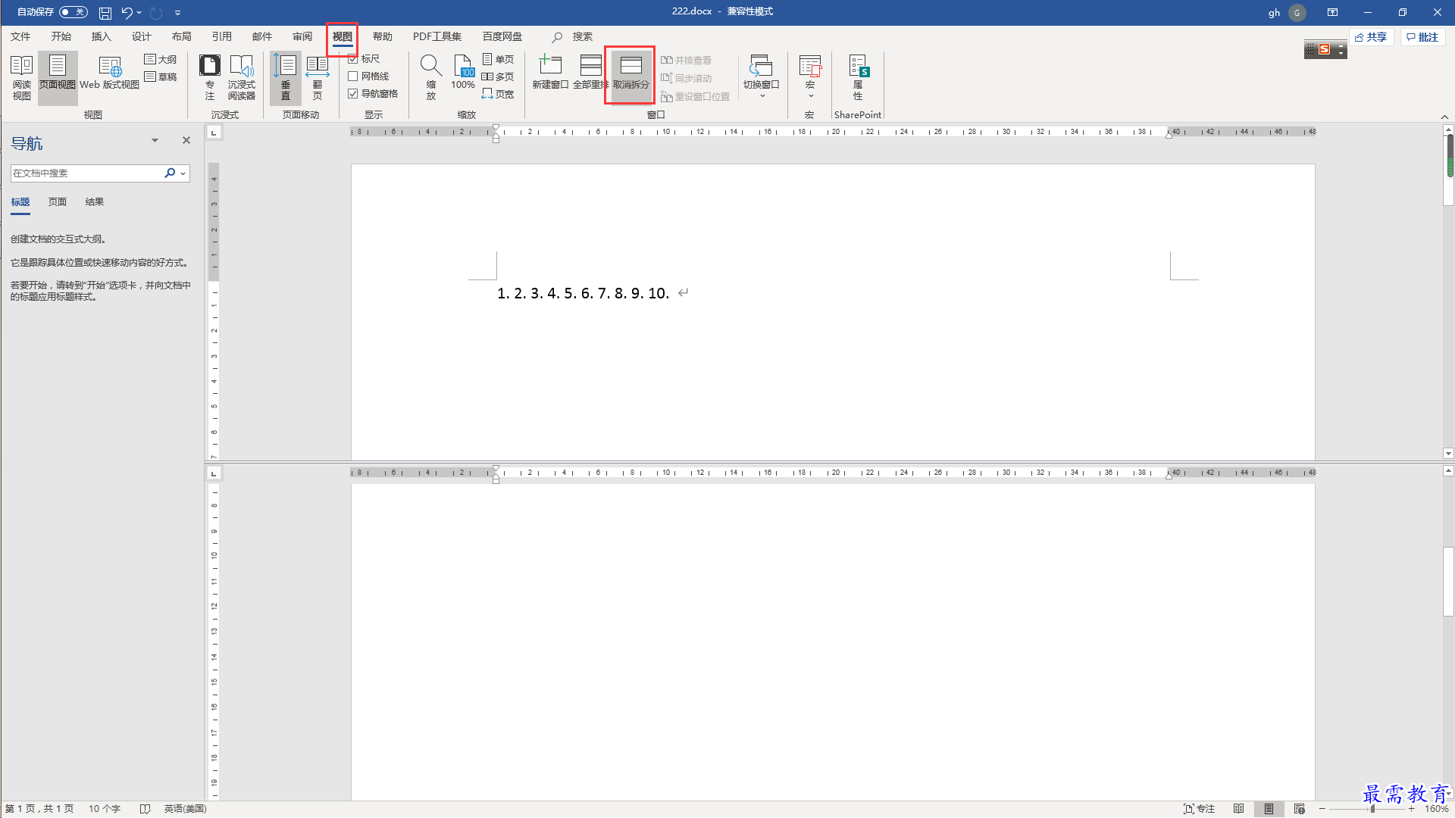The image size is (1455, 818).
Task: Click zoom out minus button
Action: [1322, 809]
